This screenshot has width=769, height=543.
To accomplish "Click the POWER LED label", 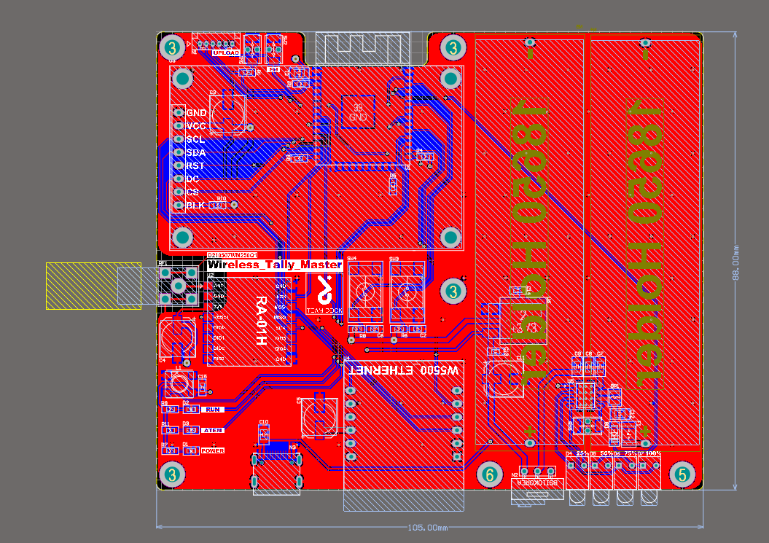I will tap(213, 451).
